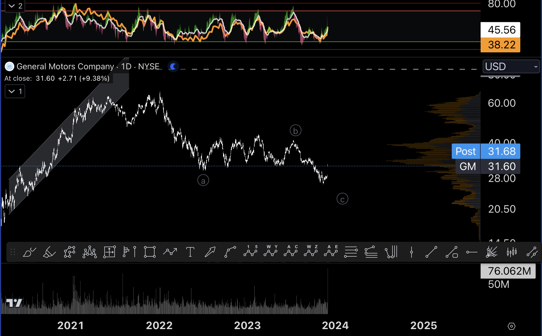542x336 pixels.
Task: Select the Info Line tool
Action: click(x=451, y=252)
